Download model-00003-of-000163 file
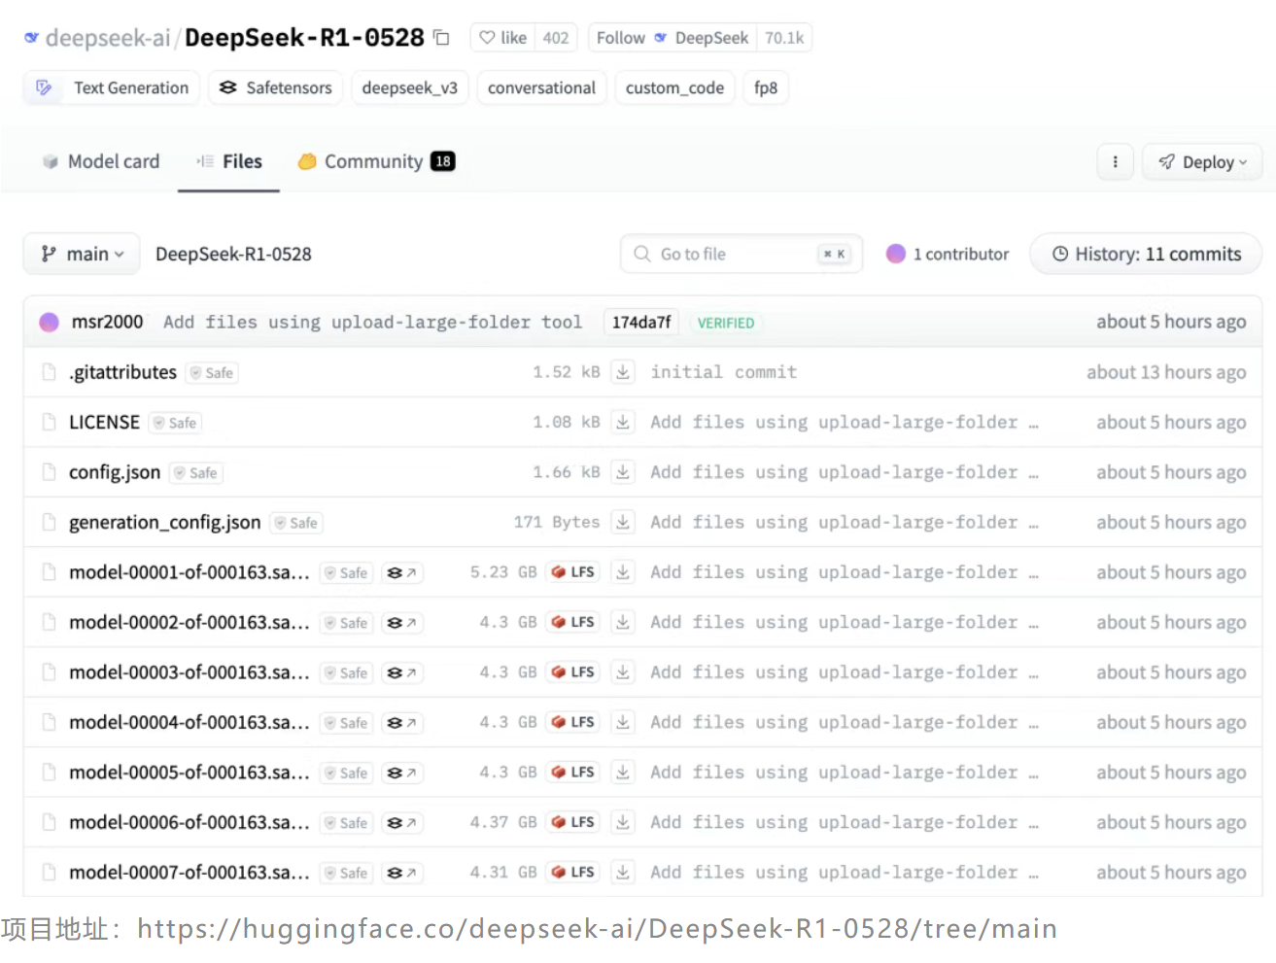Screen dimensions: 1276x963 point(623,671)
